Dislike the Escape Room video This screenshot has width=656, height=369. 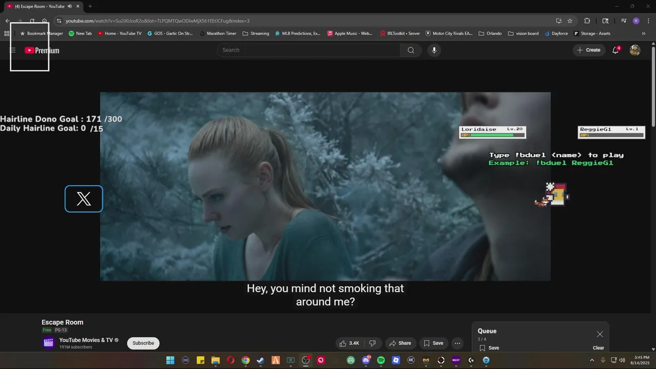[x=373, y=343]
